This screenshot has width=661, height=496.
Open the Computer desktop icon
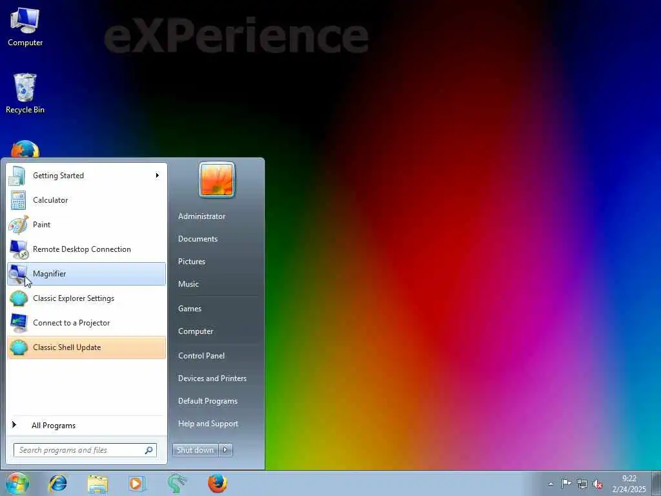(x=25, y=27)
